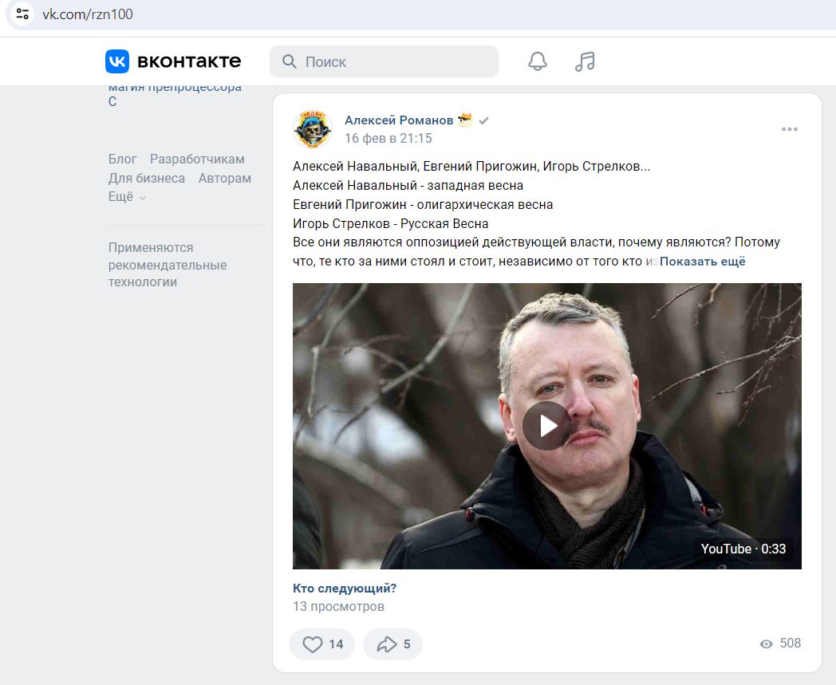Open the post's three-dot options menu
Viewport: 836px width, 685px height.
point(790,129)
